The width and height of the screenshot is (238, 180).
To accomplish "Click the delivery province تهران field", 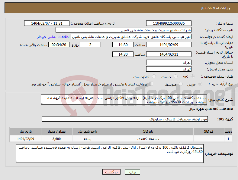I will [169, 63].
